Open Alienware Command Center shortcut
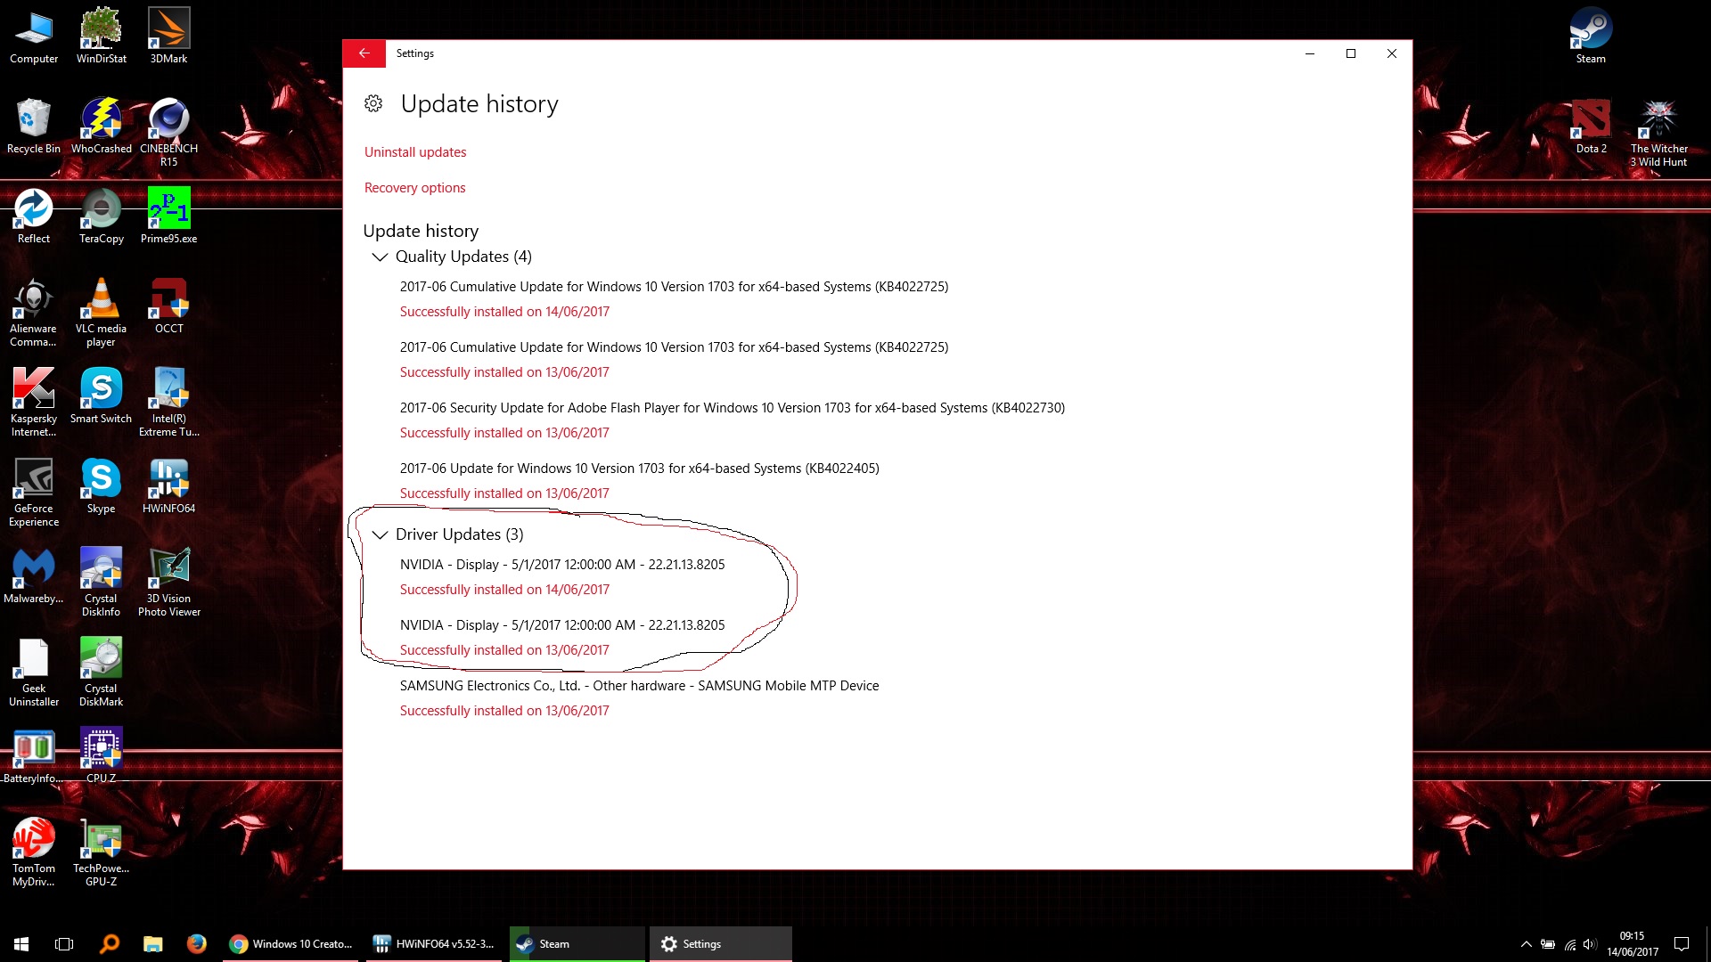This screenshot has width=1711, height=962. (34, 314)
